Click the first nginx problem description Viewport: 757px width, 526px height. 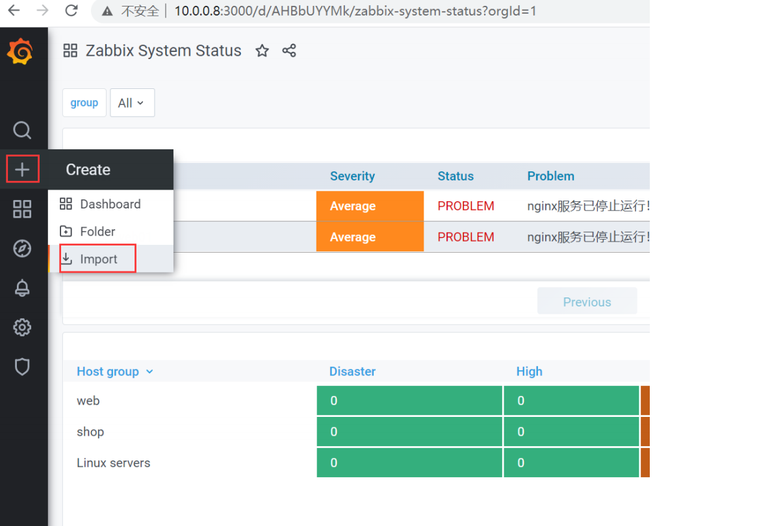588,206
